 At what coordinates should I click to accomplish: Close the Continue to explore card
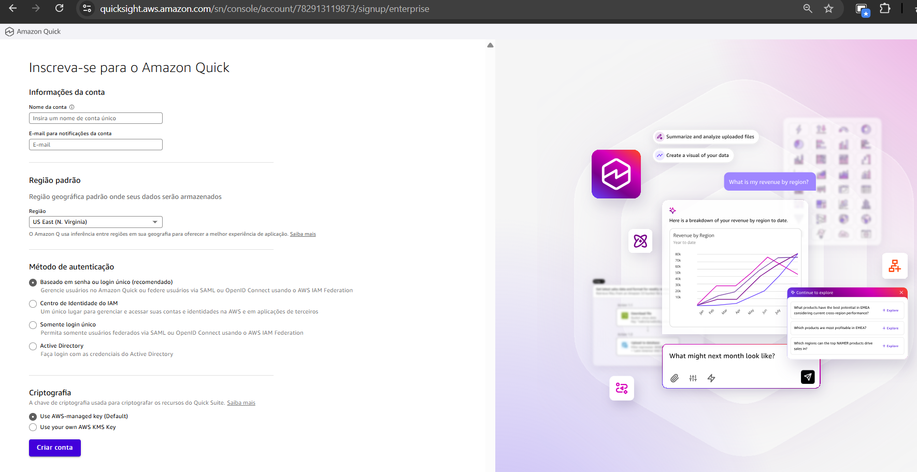901,293
